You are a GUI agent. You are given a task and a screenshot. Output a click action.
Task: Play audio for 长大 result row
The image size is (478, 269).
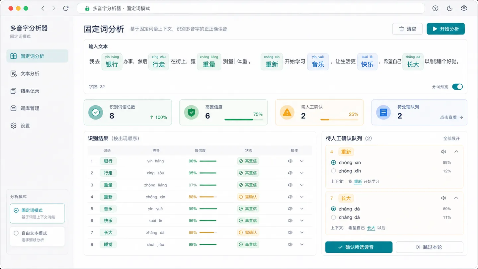pos(290,232)
